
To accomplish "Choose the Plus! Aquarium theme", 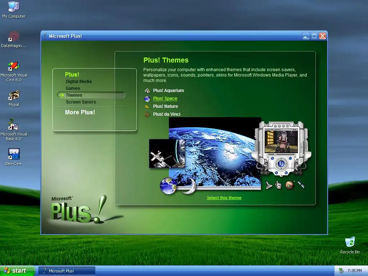I will (169, 91).
